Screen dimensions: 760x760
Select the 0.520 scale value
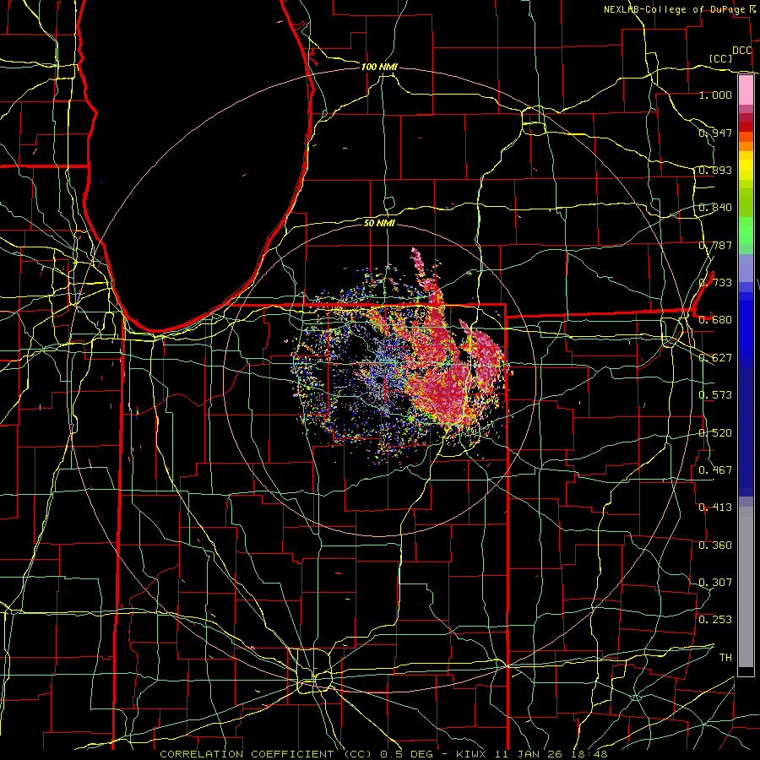click(715, 433)
